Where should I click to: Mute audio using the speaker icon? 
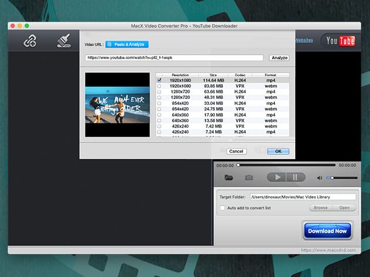319,177
